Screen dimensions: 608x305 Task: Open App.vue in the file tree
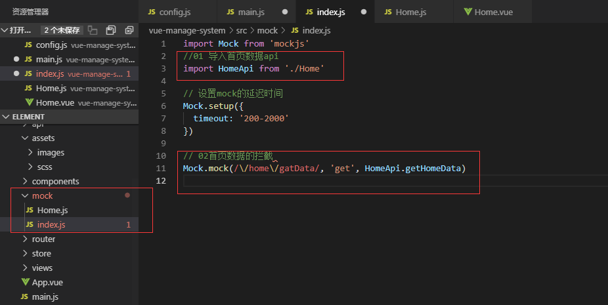click(x=69, y=282)
